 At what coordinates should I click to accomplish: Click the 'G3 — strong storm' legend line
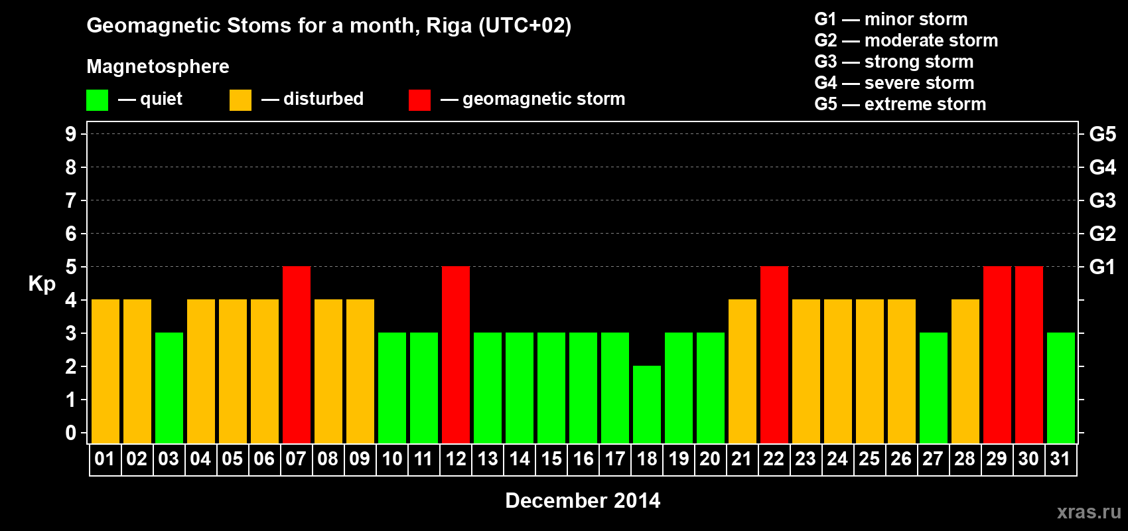coord(894,62)
